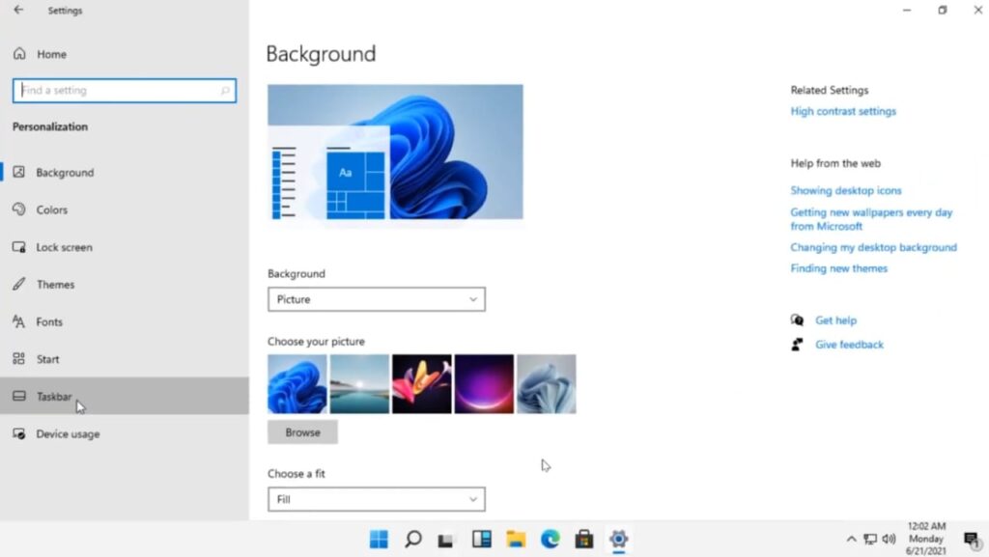Viewport: 989px width, 557px height.
Task: Open Finding new themes link
Action: [x=839, y=268]
